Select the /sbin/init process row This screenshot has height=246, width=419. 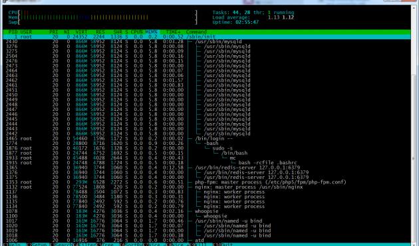pyautogui.click(x=207, y=37)
